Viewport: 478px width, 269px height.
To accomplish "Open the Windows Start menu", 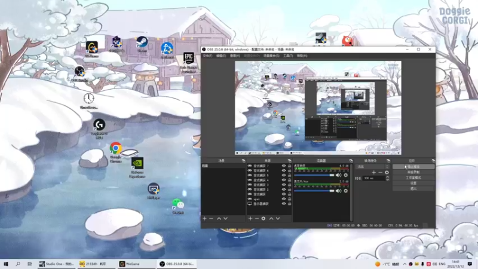I will click(x=6, y=264).
